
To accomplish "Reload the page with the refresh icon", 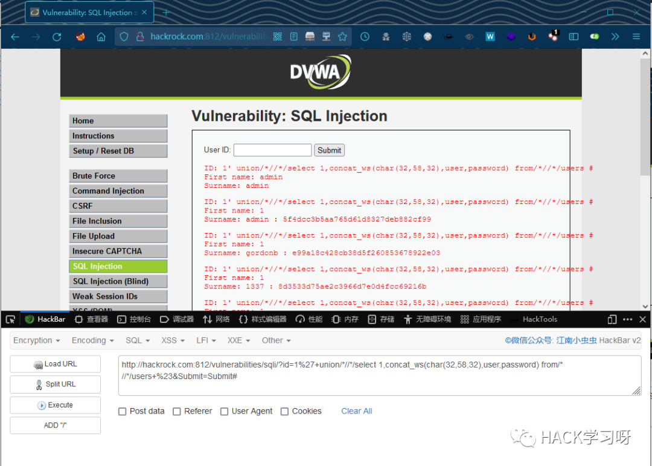I will point(57,37).
